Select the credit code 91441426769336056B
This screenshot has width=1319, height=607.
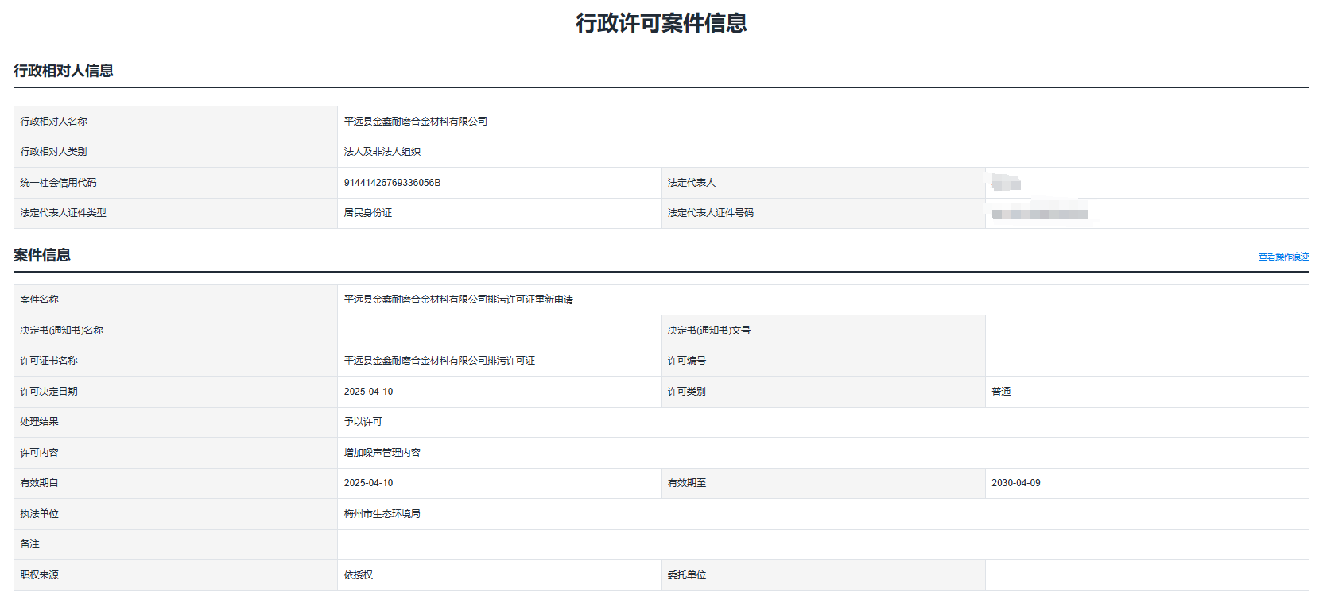click(x=392, y=183)
